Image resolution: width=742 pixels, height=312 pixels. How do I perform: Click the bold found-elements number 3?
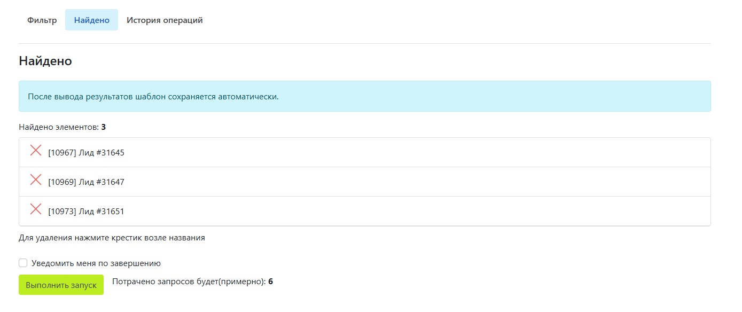pos(104,127)
